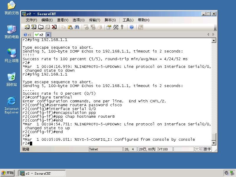Switch to the r1 session tab

27,35
